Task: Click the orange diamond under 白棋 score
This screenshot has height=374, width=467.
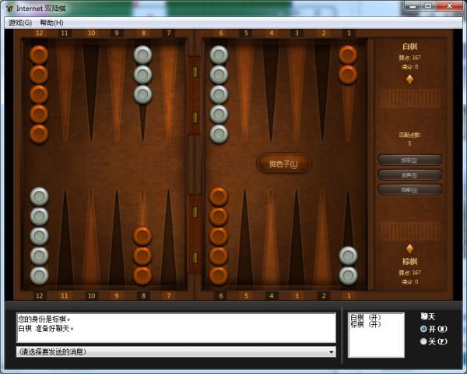Action: pyautogui.click(x=410, y=79)
